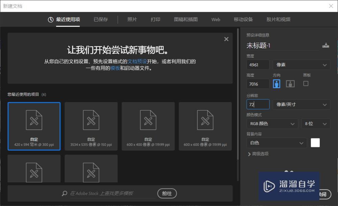Open the 像素 width units dropdown

click(301, 65)
